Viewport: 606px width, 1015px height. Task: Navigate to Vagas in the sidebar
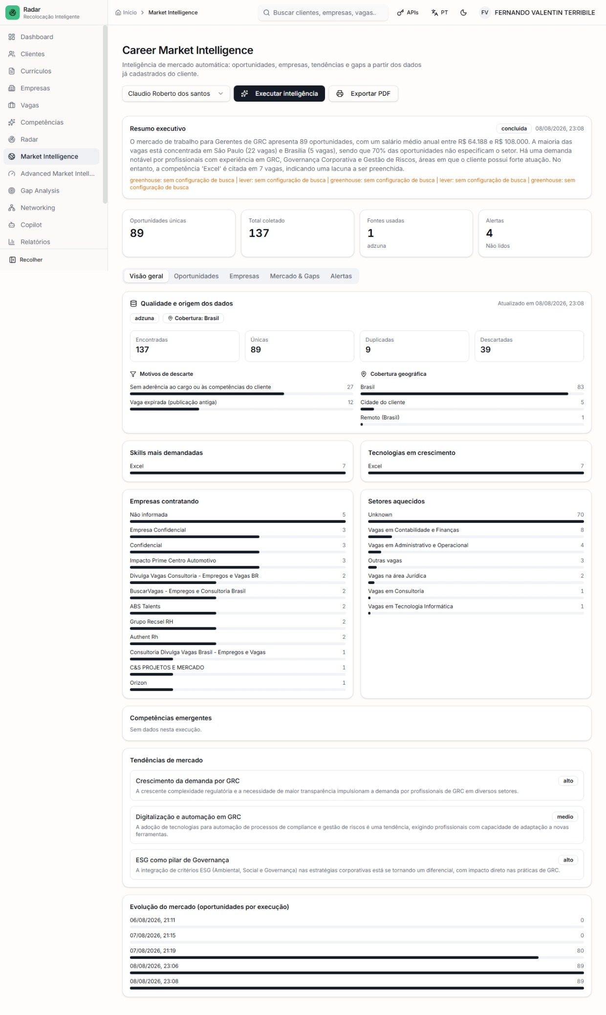51,105
